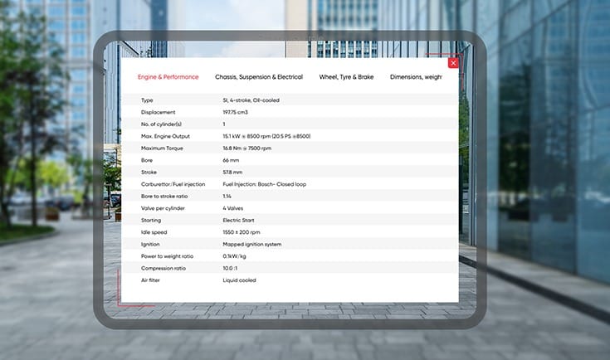
Task: Click the Bore to stroke ratio label
Action: point(164,197)
